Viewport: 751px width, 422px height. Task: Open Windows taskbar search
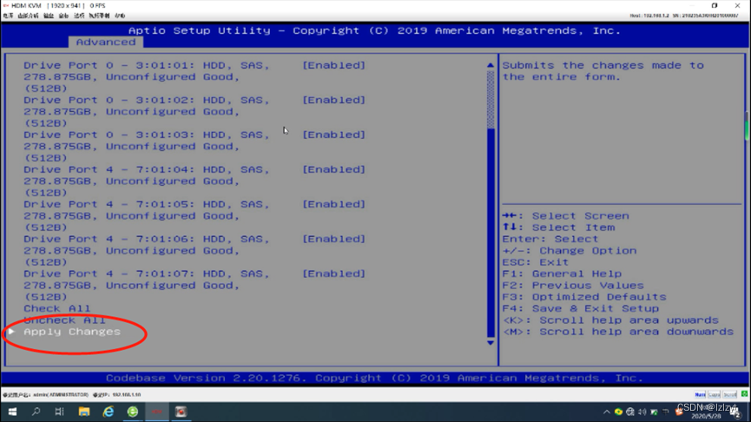36,412
